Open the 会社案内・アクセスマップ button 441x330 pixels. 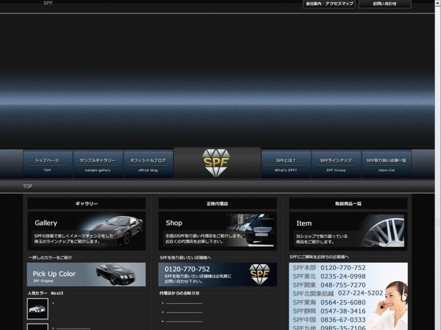coord(329,4)
